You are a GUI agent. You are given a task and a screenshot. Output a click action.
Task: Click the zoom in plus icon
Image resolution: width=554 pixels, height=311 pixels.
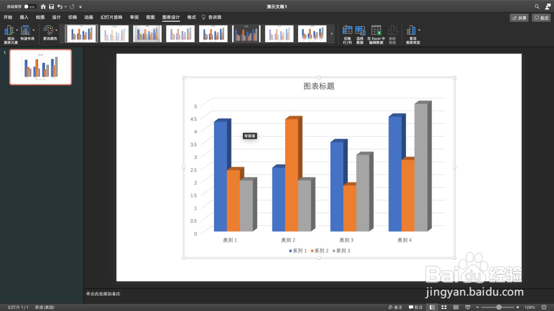coord(518,307)
